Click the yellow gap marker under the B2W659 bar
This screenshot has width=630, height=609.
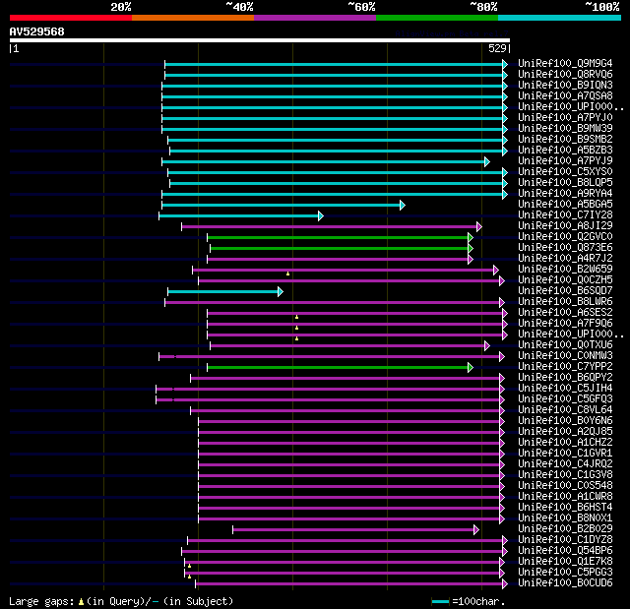point(287,274)
